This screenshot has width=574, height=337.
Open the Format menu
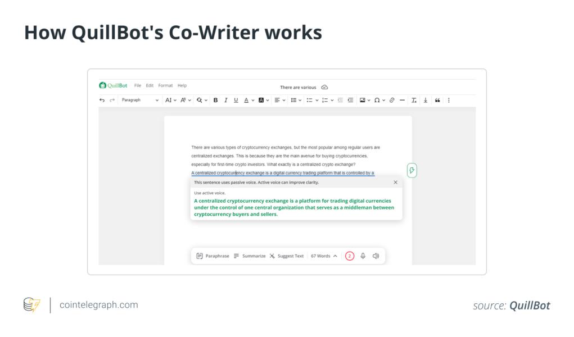pyautogui.click(x=165, y=85)
